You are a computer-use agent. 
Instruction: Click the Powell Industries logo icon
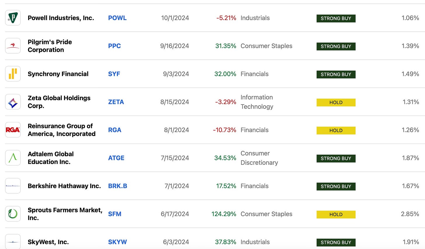click(13, 18)
